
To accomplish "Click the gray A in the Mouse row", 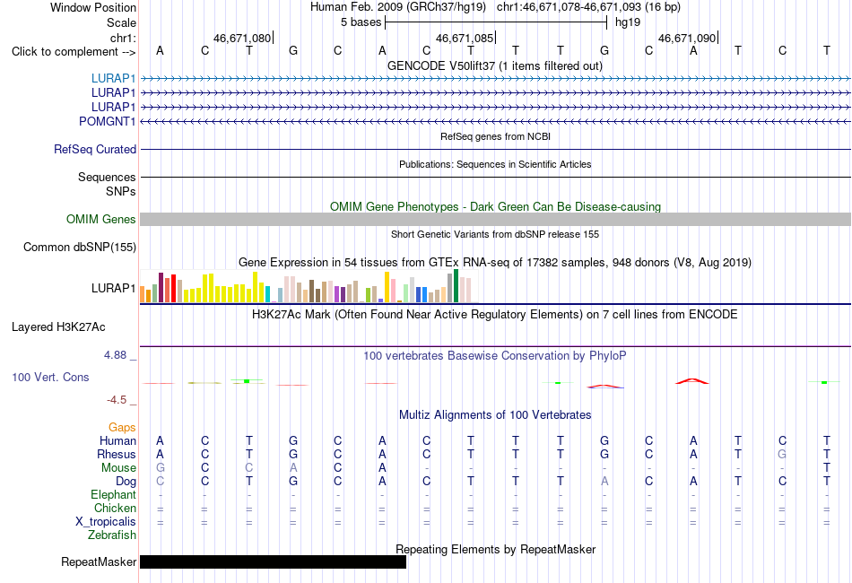I will coord(293,468).
